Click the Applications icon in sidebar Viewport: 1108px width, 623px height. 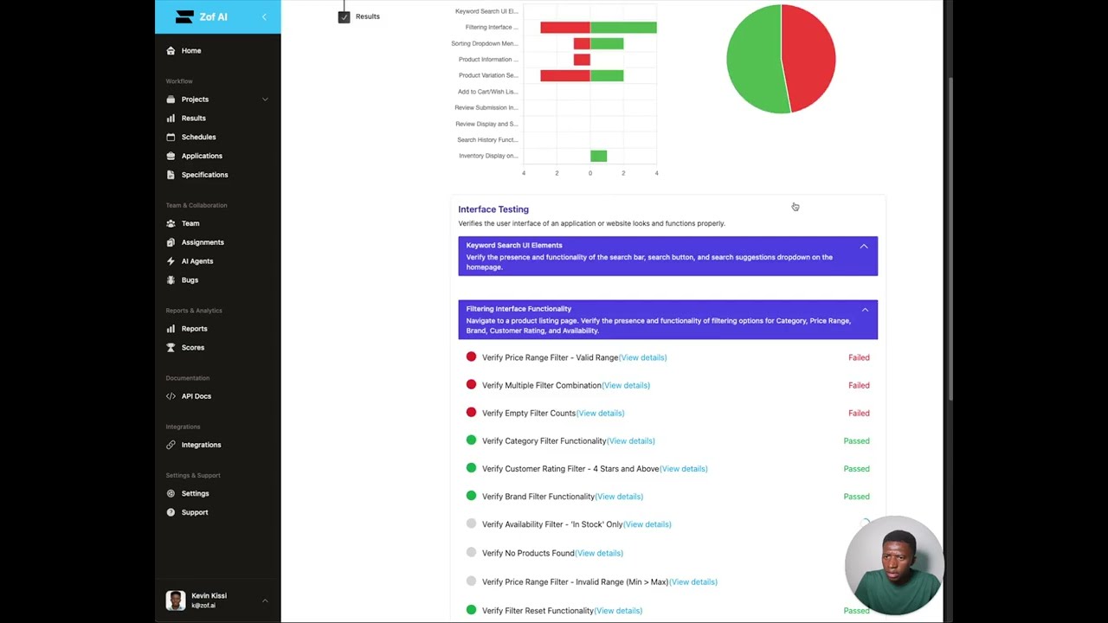(171, 157)
